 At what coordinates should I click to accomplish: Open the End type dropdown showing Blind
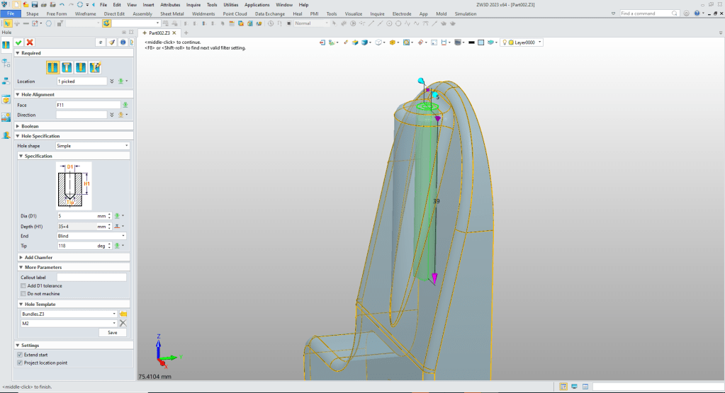point(92,236)
